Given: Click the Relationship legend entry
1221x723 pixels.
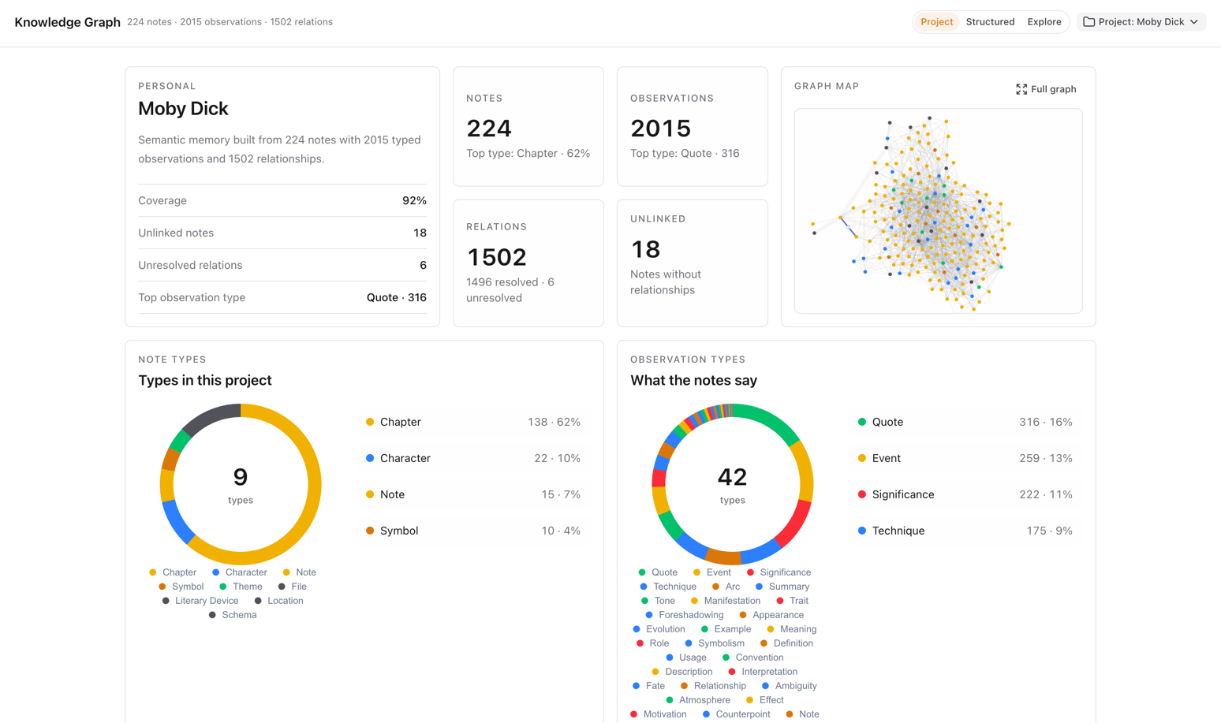Looking at the screenshot, I should click(x=713, y=686).
